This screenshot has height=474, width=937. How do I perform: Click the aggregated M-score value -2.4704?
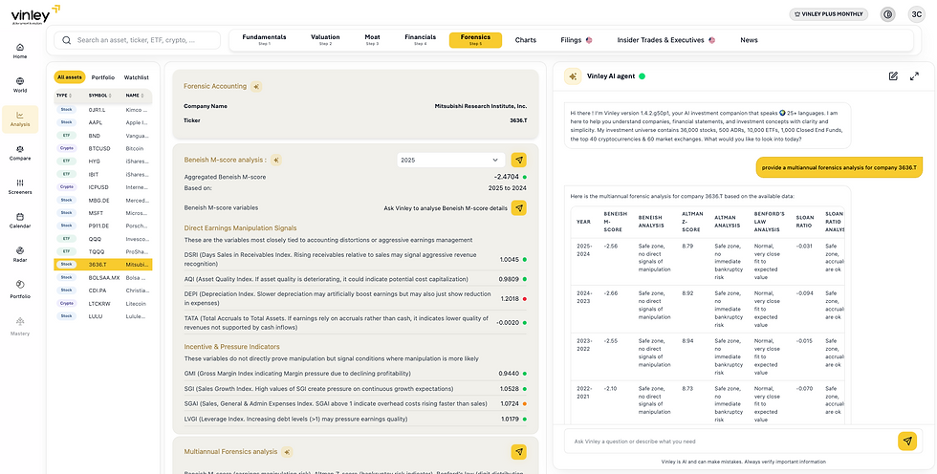[507, 178]
